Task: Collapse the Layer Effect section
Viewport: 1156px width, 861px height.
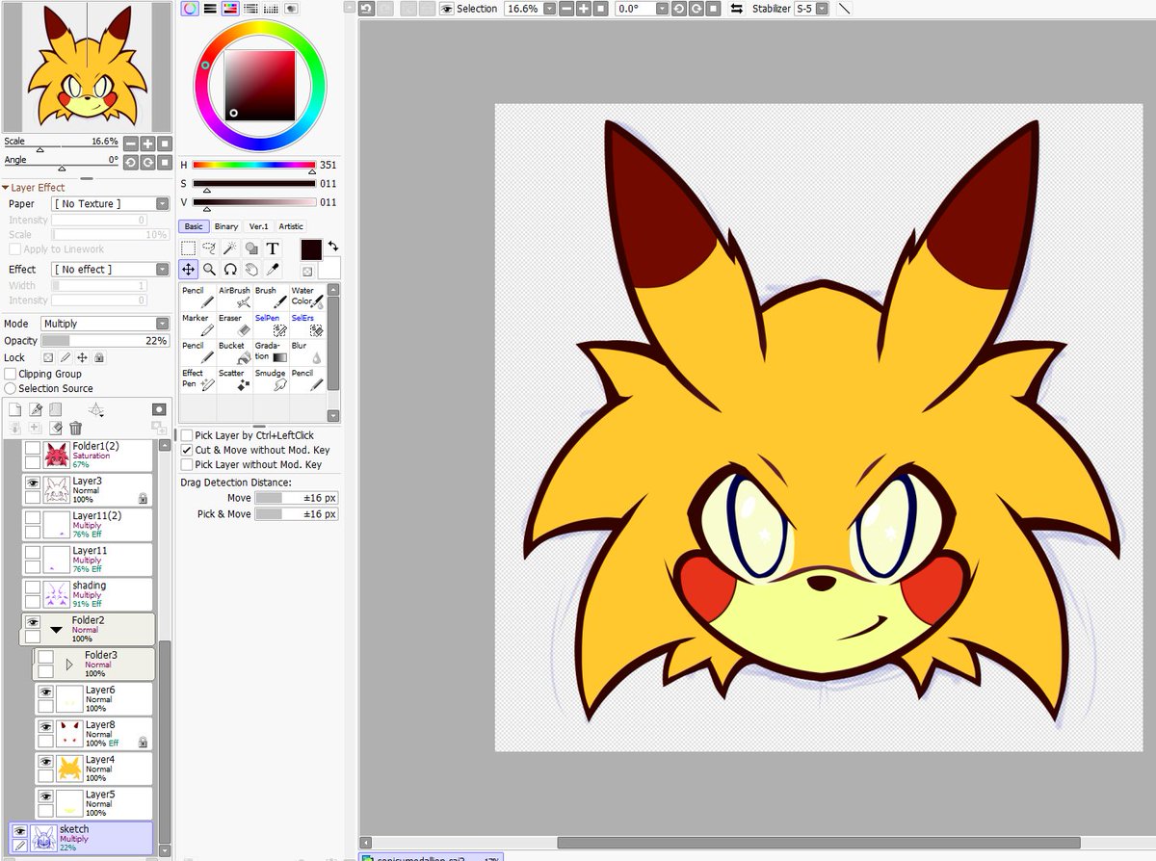Action: point(6,188)
